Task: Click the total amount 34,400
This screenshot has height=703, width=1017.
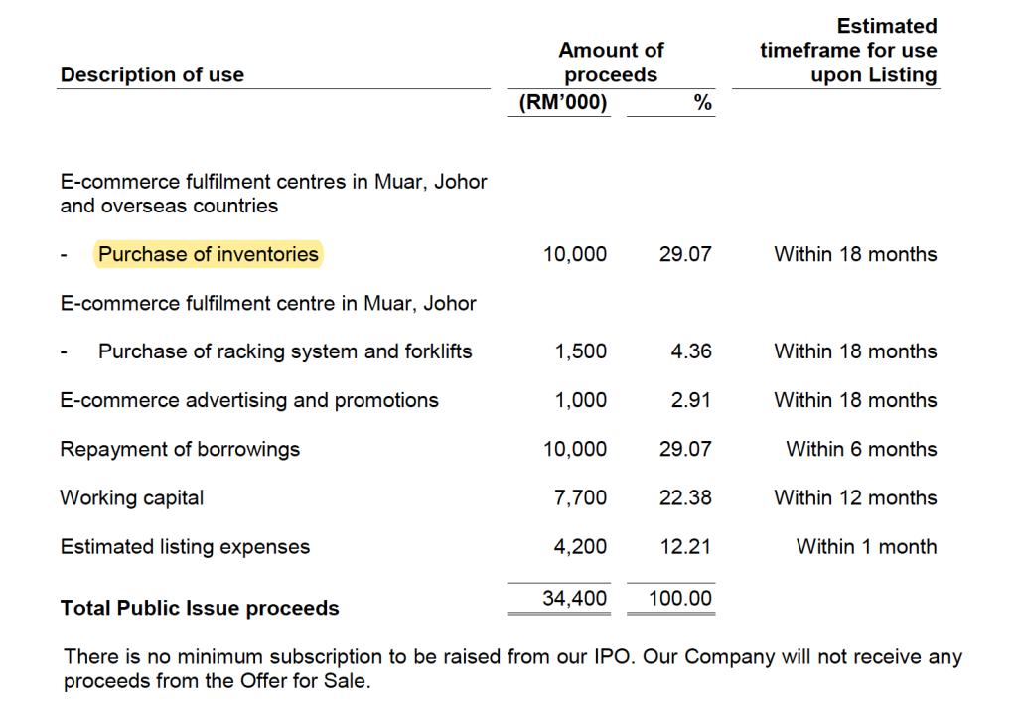Action: (x=574, y=599)
